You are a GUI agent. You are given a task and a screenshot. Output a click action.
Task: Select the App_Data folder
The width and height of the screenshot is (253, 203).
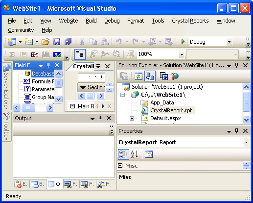pos(162,102)
